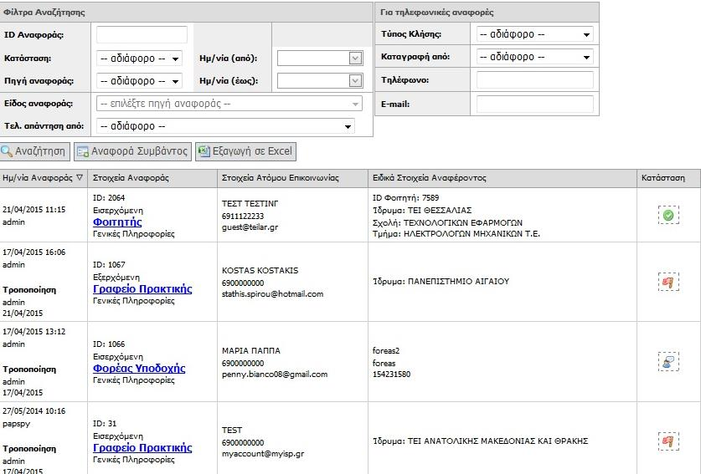Open the Ημ/νία (έως) date picker
This screenshot has height=474, width=701.
[355, 81]
